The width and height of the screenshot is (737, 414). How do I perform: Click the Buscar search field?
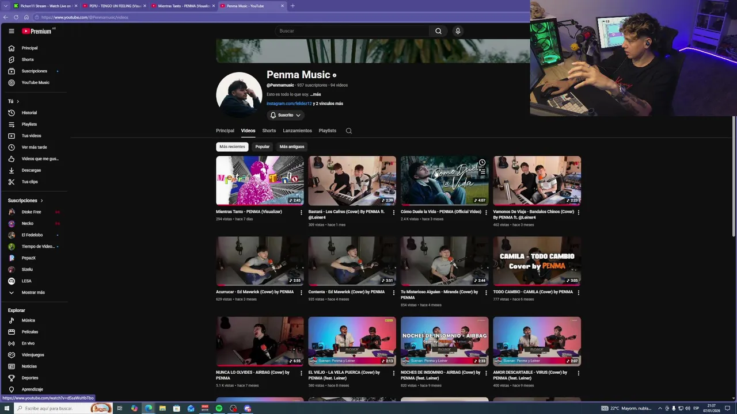352,31
